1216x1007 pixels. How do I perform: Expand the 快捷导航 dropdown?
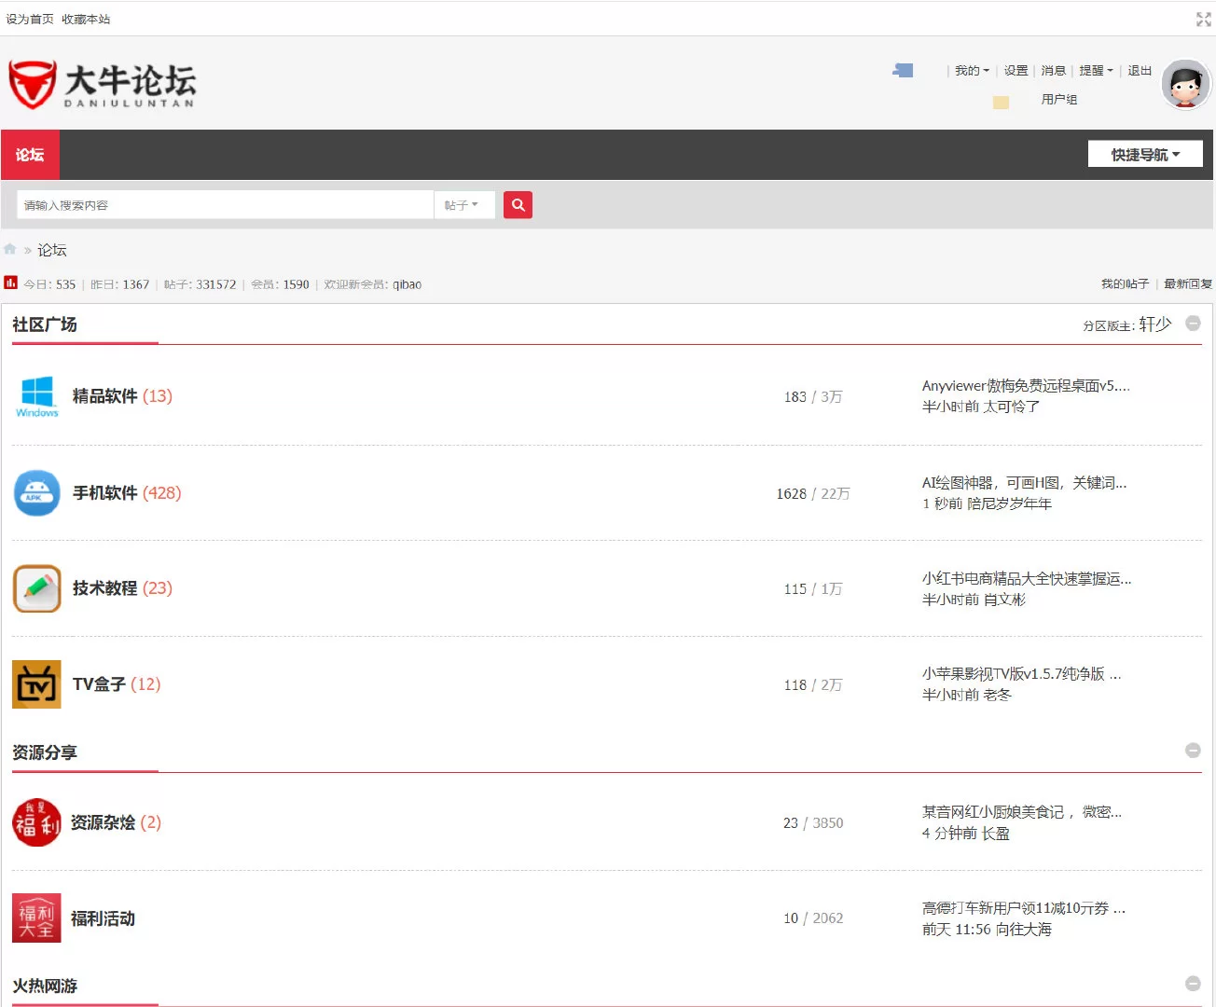(1145, 155)
